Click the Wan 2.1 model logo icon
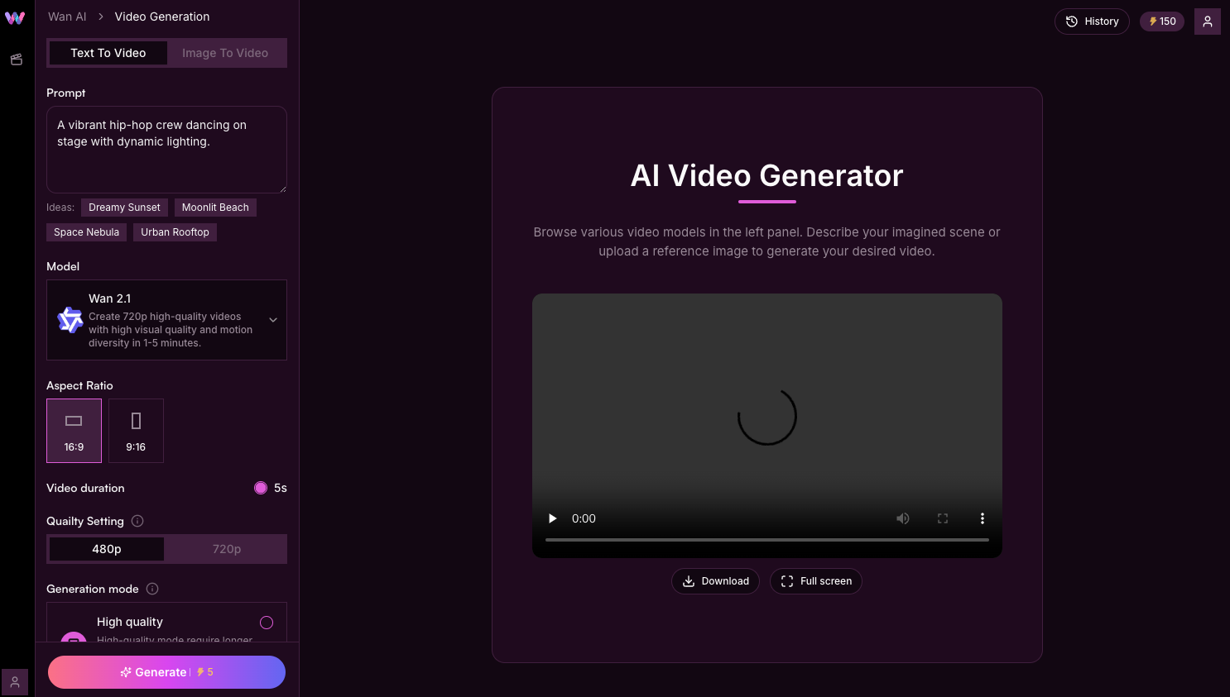Viewport: 1230px width, 697px height. pos(70,320)
